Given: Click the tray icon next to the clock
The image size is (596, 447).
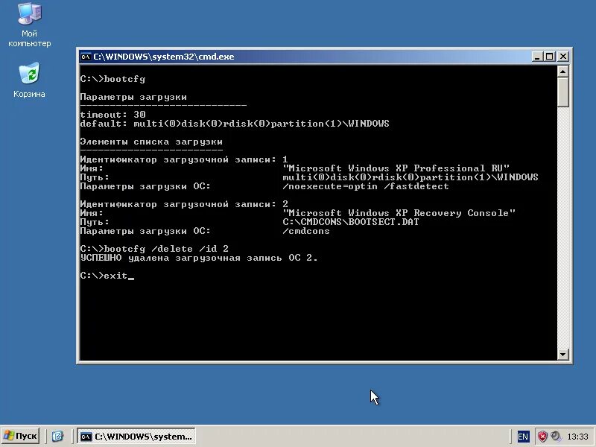Looking at the screenshot, I should (555, 436).
